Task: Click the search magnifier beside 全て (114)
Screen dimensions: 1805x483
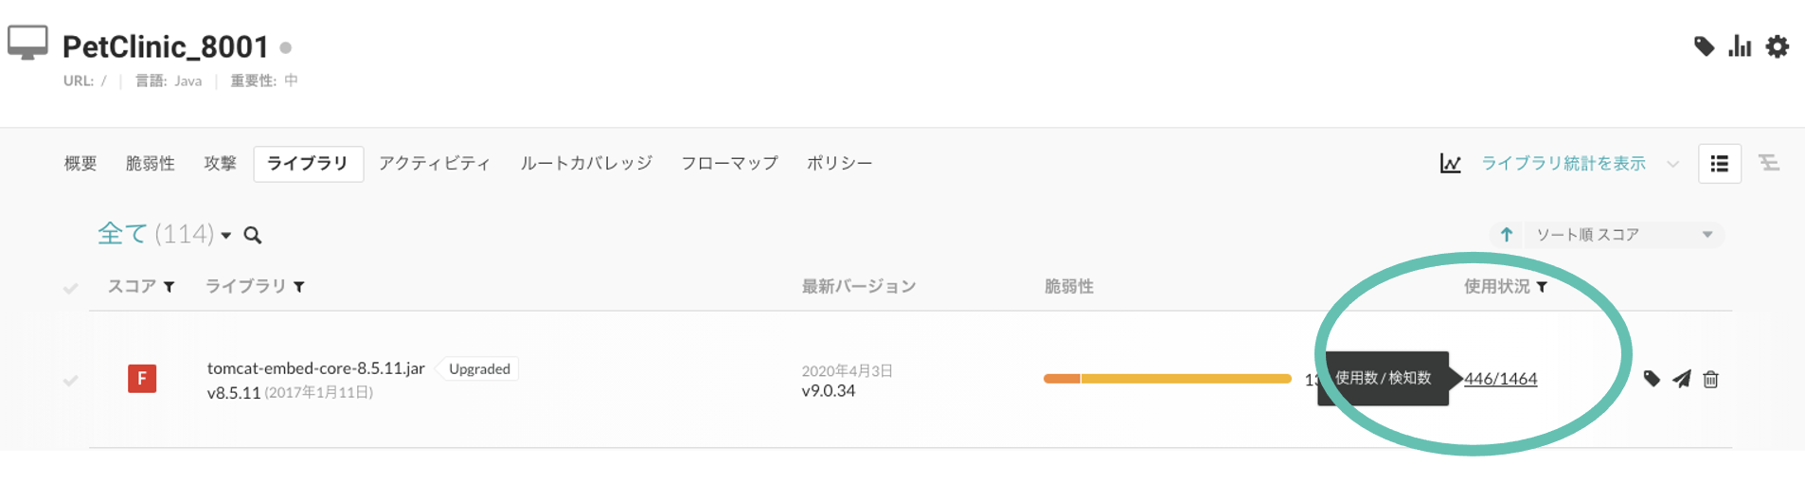Action: coord(253,235)
